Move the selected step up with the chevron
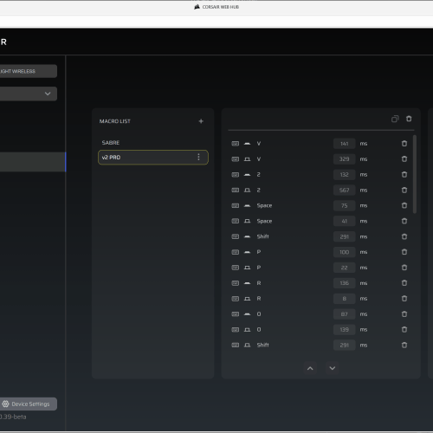The width and height of the screenshot is (433, 433). (310, 368)
